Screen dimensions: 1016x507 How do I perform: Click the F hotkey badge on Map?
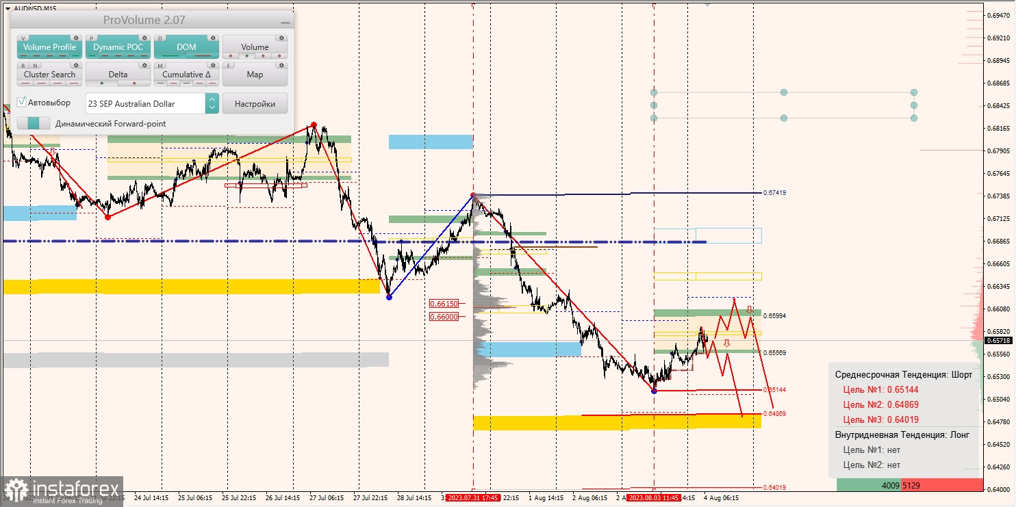tap(229, 66)
